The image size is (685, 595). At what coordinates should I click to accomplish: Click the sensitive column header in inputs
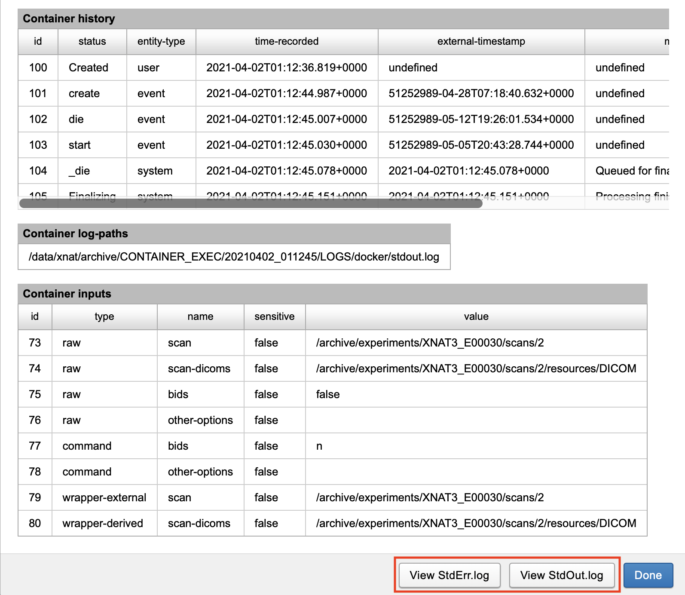[274, 316]
